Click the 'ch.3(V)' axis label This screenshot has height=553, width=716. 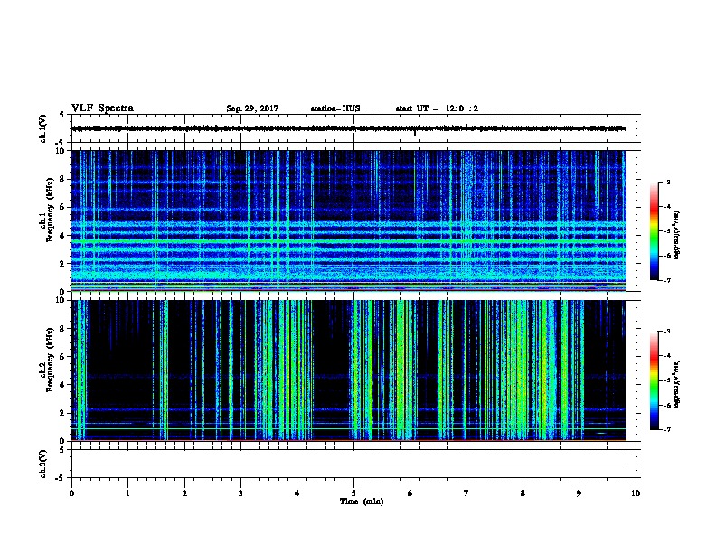pyautogui.click(x=43, y=464)
